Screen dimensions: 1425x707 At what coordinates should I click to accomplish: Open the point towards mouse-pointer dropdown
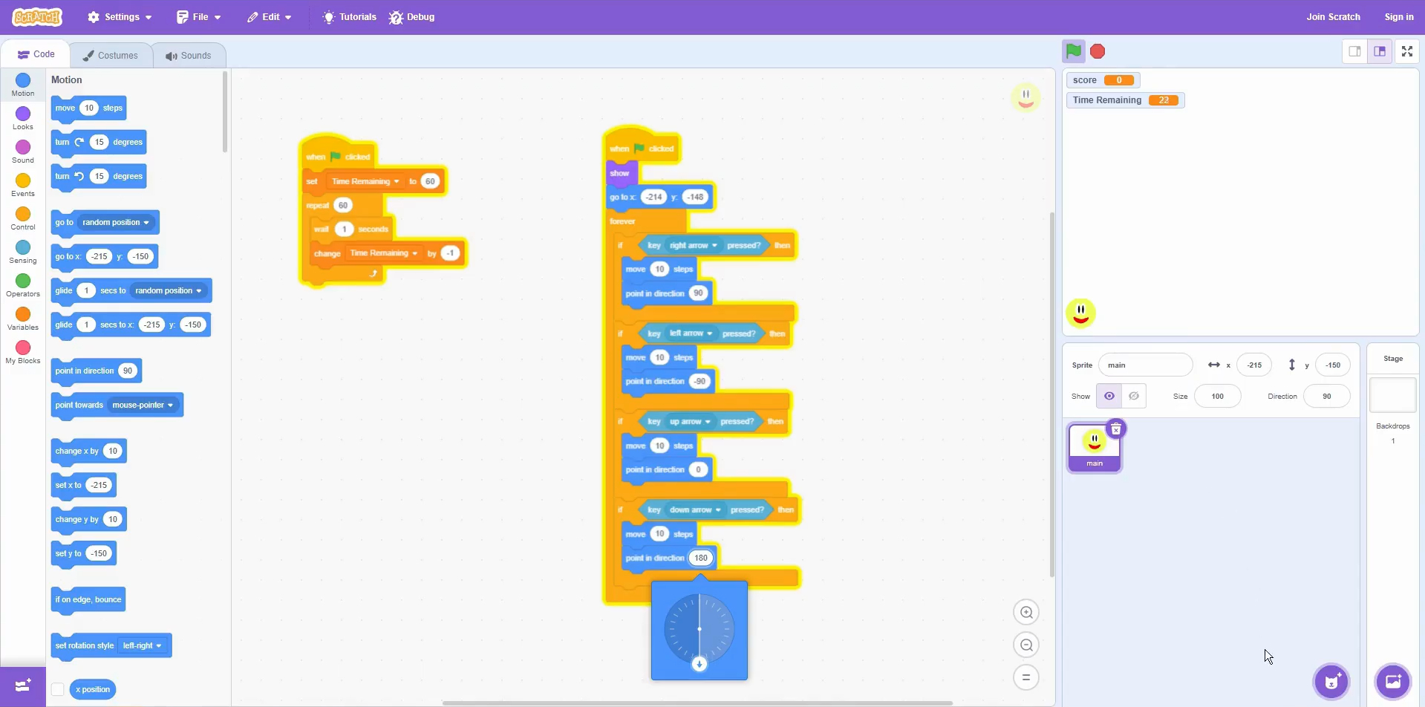pyautogui.click(x=143, y=405)
